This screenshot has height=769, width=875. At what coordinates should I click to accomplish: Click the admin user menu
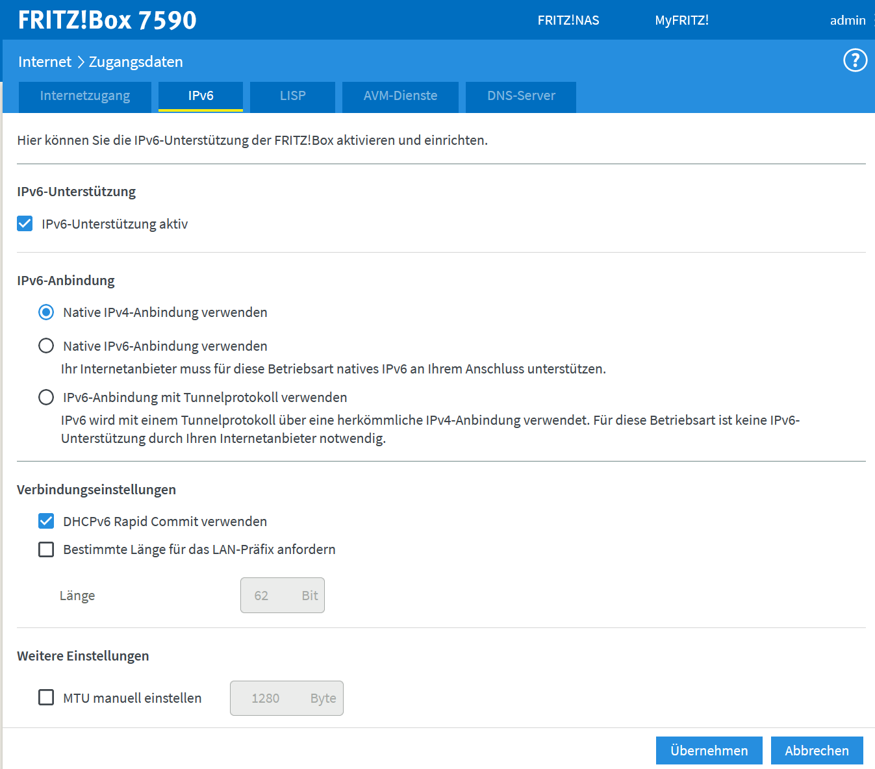[x=848, y=20]
